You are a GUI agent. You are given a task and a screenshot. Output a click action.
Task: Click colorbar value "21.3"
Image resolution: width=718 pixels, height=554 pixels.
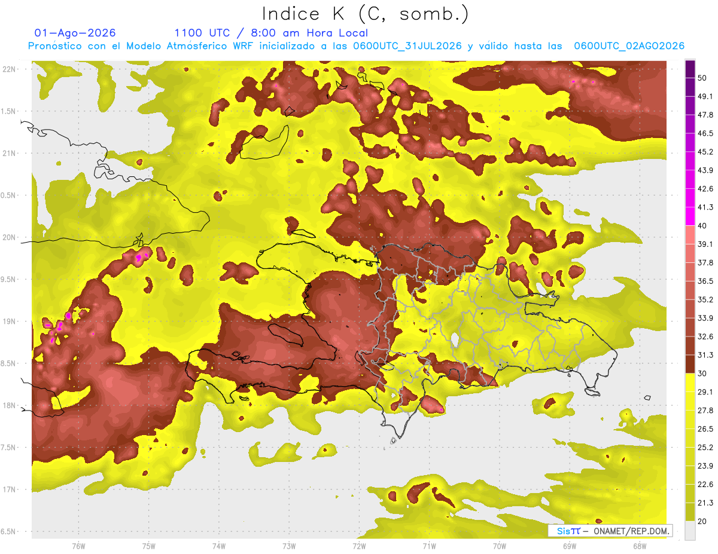(705, 503)
